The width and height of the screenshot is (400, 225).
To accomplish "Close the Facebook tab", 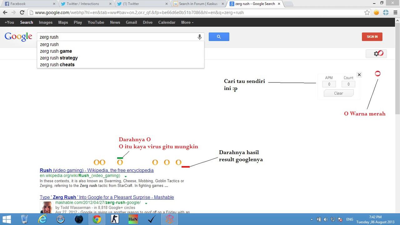I will point(54,4).
